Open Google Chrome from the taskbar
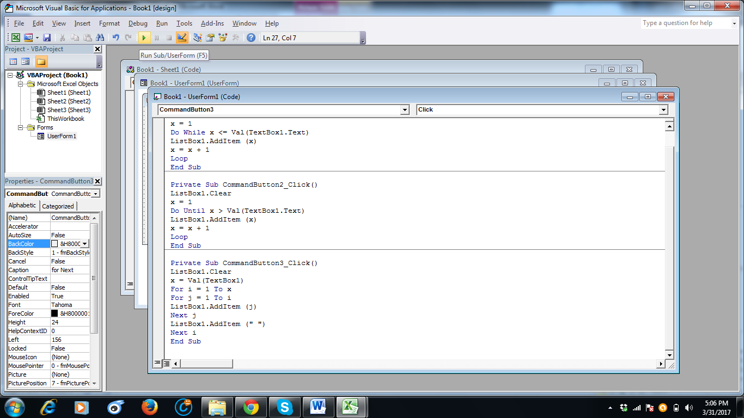This screenshot has width=744, height=418. click(x=251, y=407)
